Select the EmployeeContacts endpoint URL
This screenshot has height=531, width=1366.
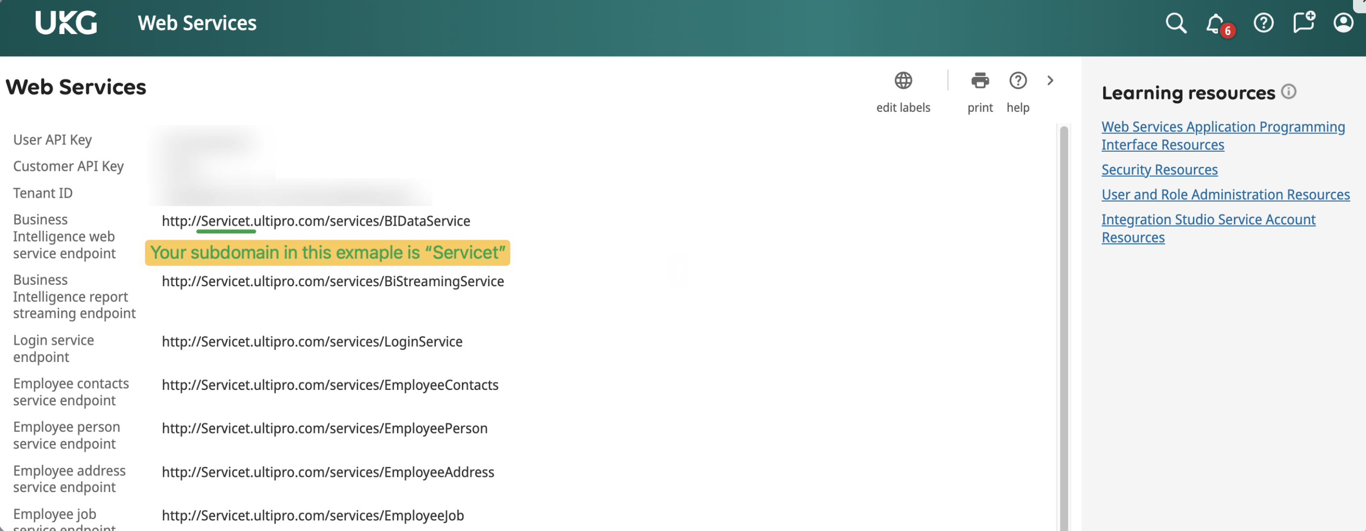coord(330,385)
